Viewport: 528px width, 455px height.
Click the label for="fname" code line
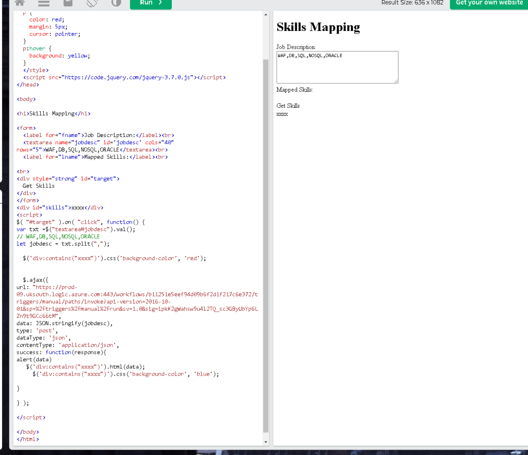(x=99, y=135)
